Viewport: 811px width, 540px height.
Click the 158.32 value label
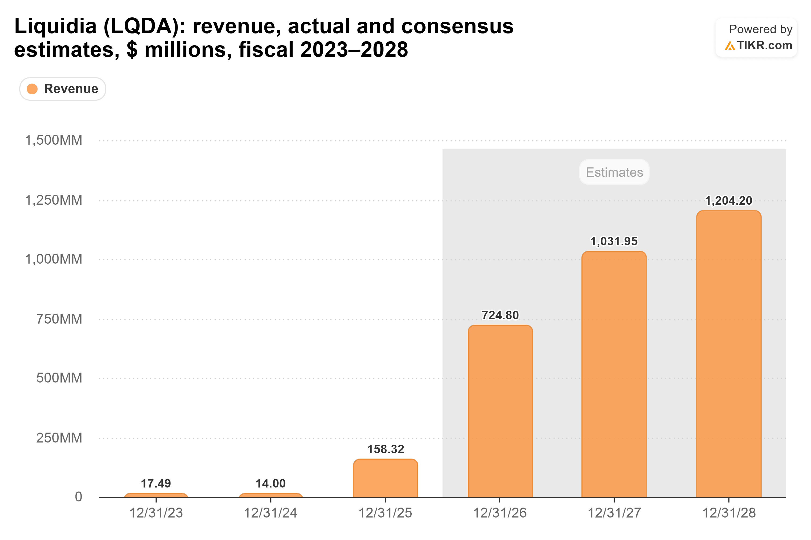tap(385, 449)
